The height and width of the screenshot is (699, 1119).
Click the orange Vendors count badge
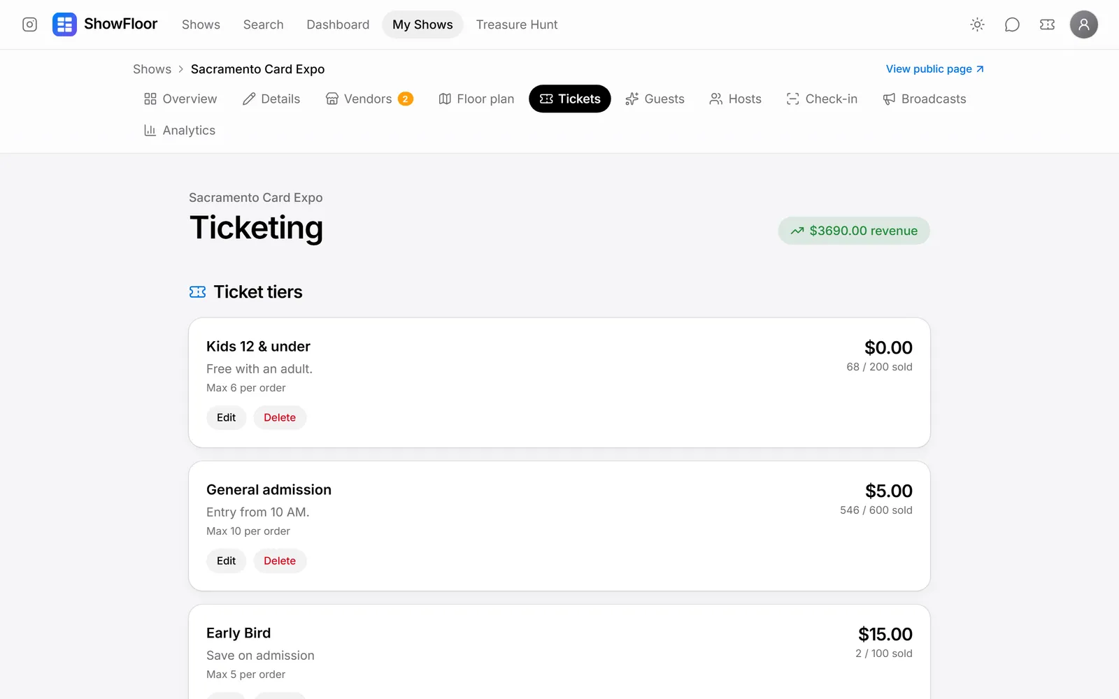point(405,99)
